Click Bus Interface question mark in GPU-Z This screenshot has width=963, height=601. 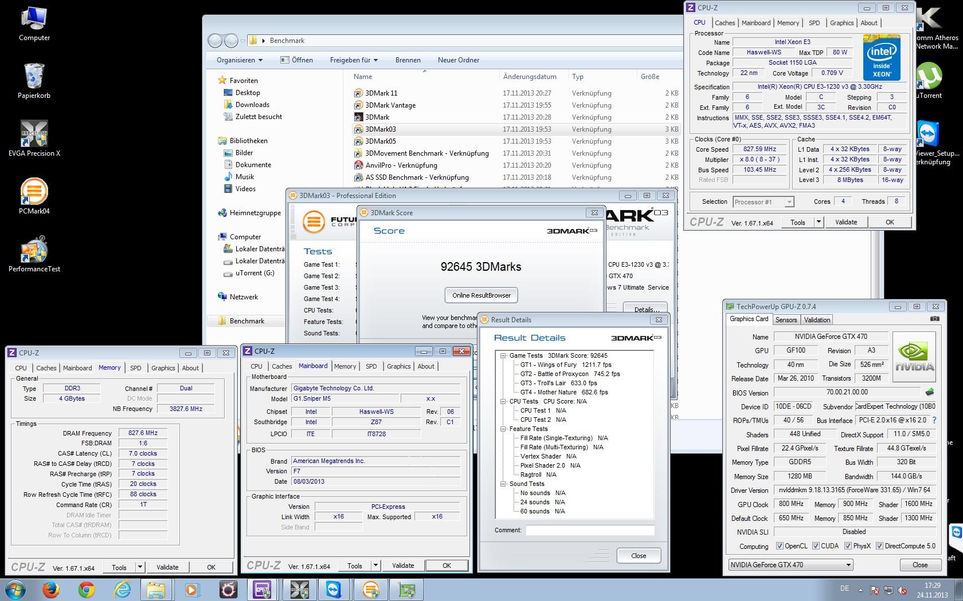coord(934,420)
